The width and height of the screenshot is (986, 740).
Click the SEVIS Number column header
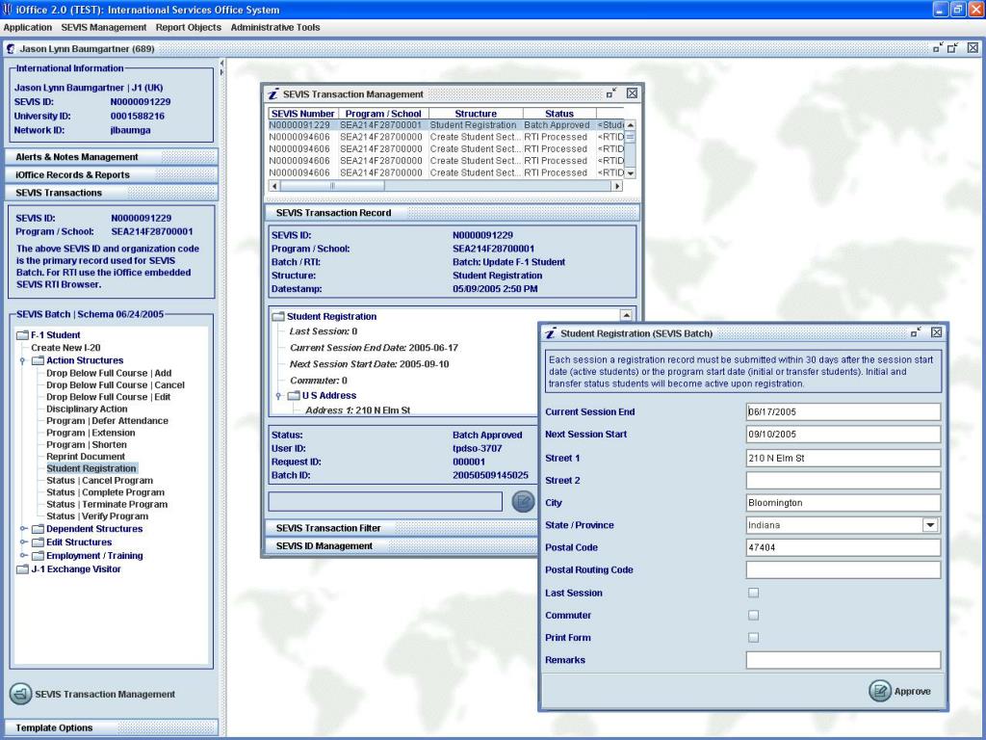tap(303, 114)
